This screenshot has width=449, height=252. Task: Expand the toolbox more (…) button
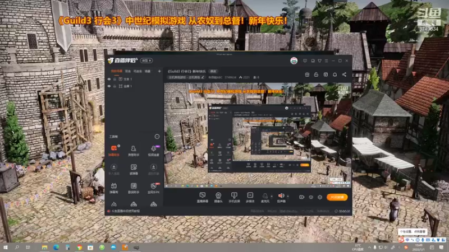coord(157,137)
